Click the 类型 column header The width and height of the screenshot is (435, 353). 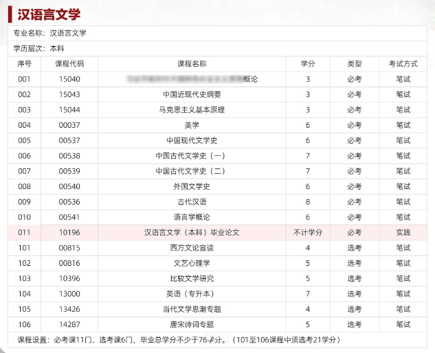coord(355,64)
